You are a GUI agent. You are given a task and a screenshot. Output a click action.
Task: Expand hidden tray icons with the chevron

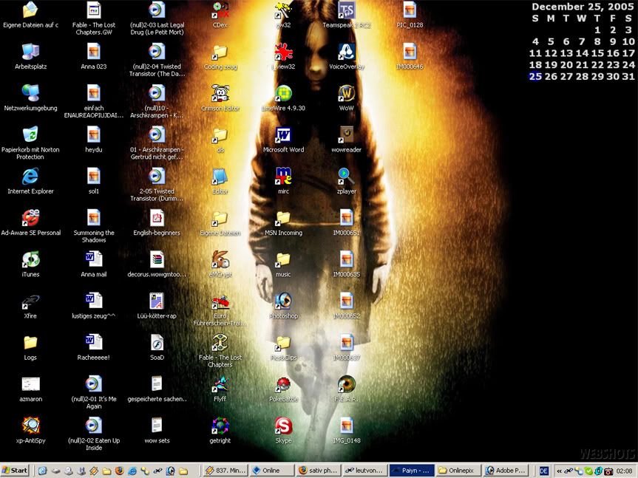pos(559,471)
